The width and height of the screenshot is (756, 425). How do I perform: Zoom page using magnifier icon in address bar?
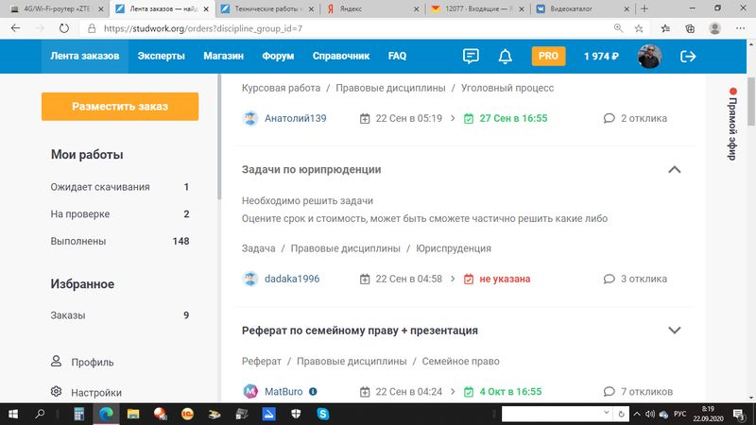618,28
